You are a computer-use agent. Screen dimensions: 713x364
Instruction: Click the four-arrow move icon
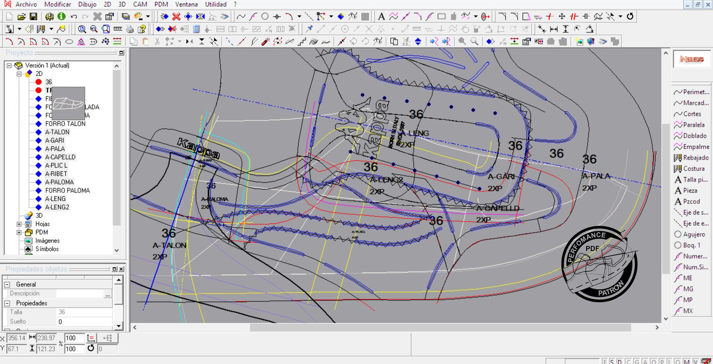[x=562, y=17]
